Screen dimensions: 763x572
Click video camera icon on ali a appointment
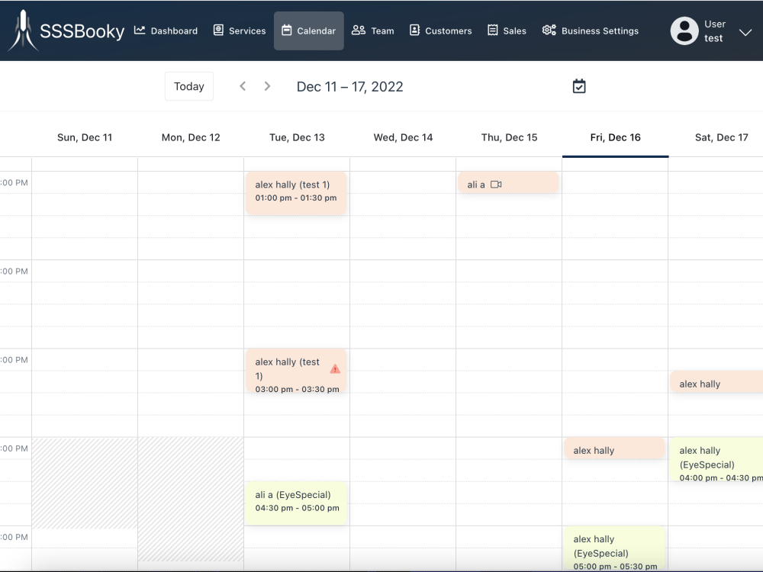click(x=496, y=185)
